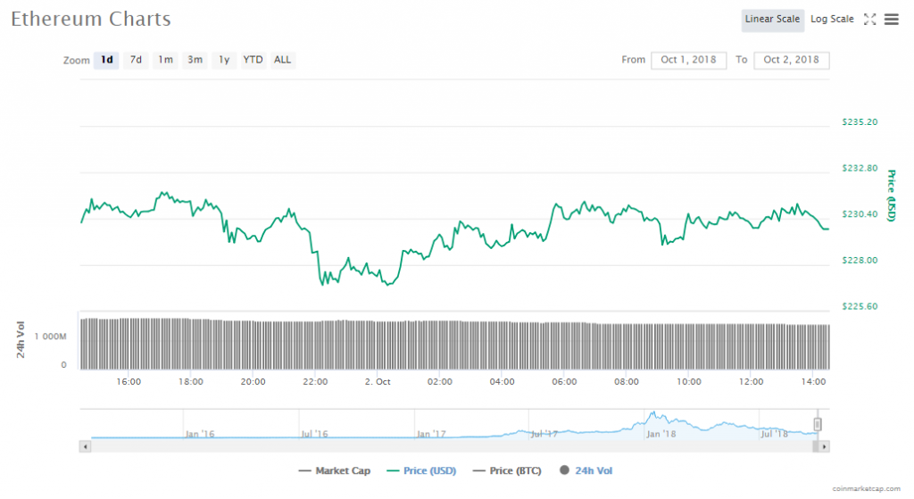Set zoom to 1m
Screen dimensions: 914x499
(165, 60)
